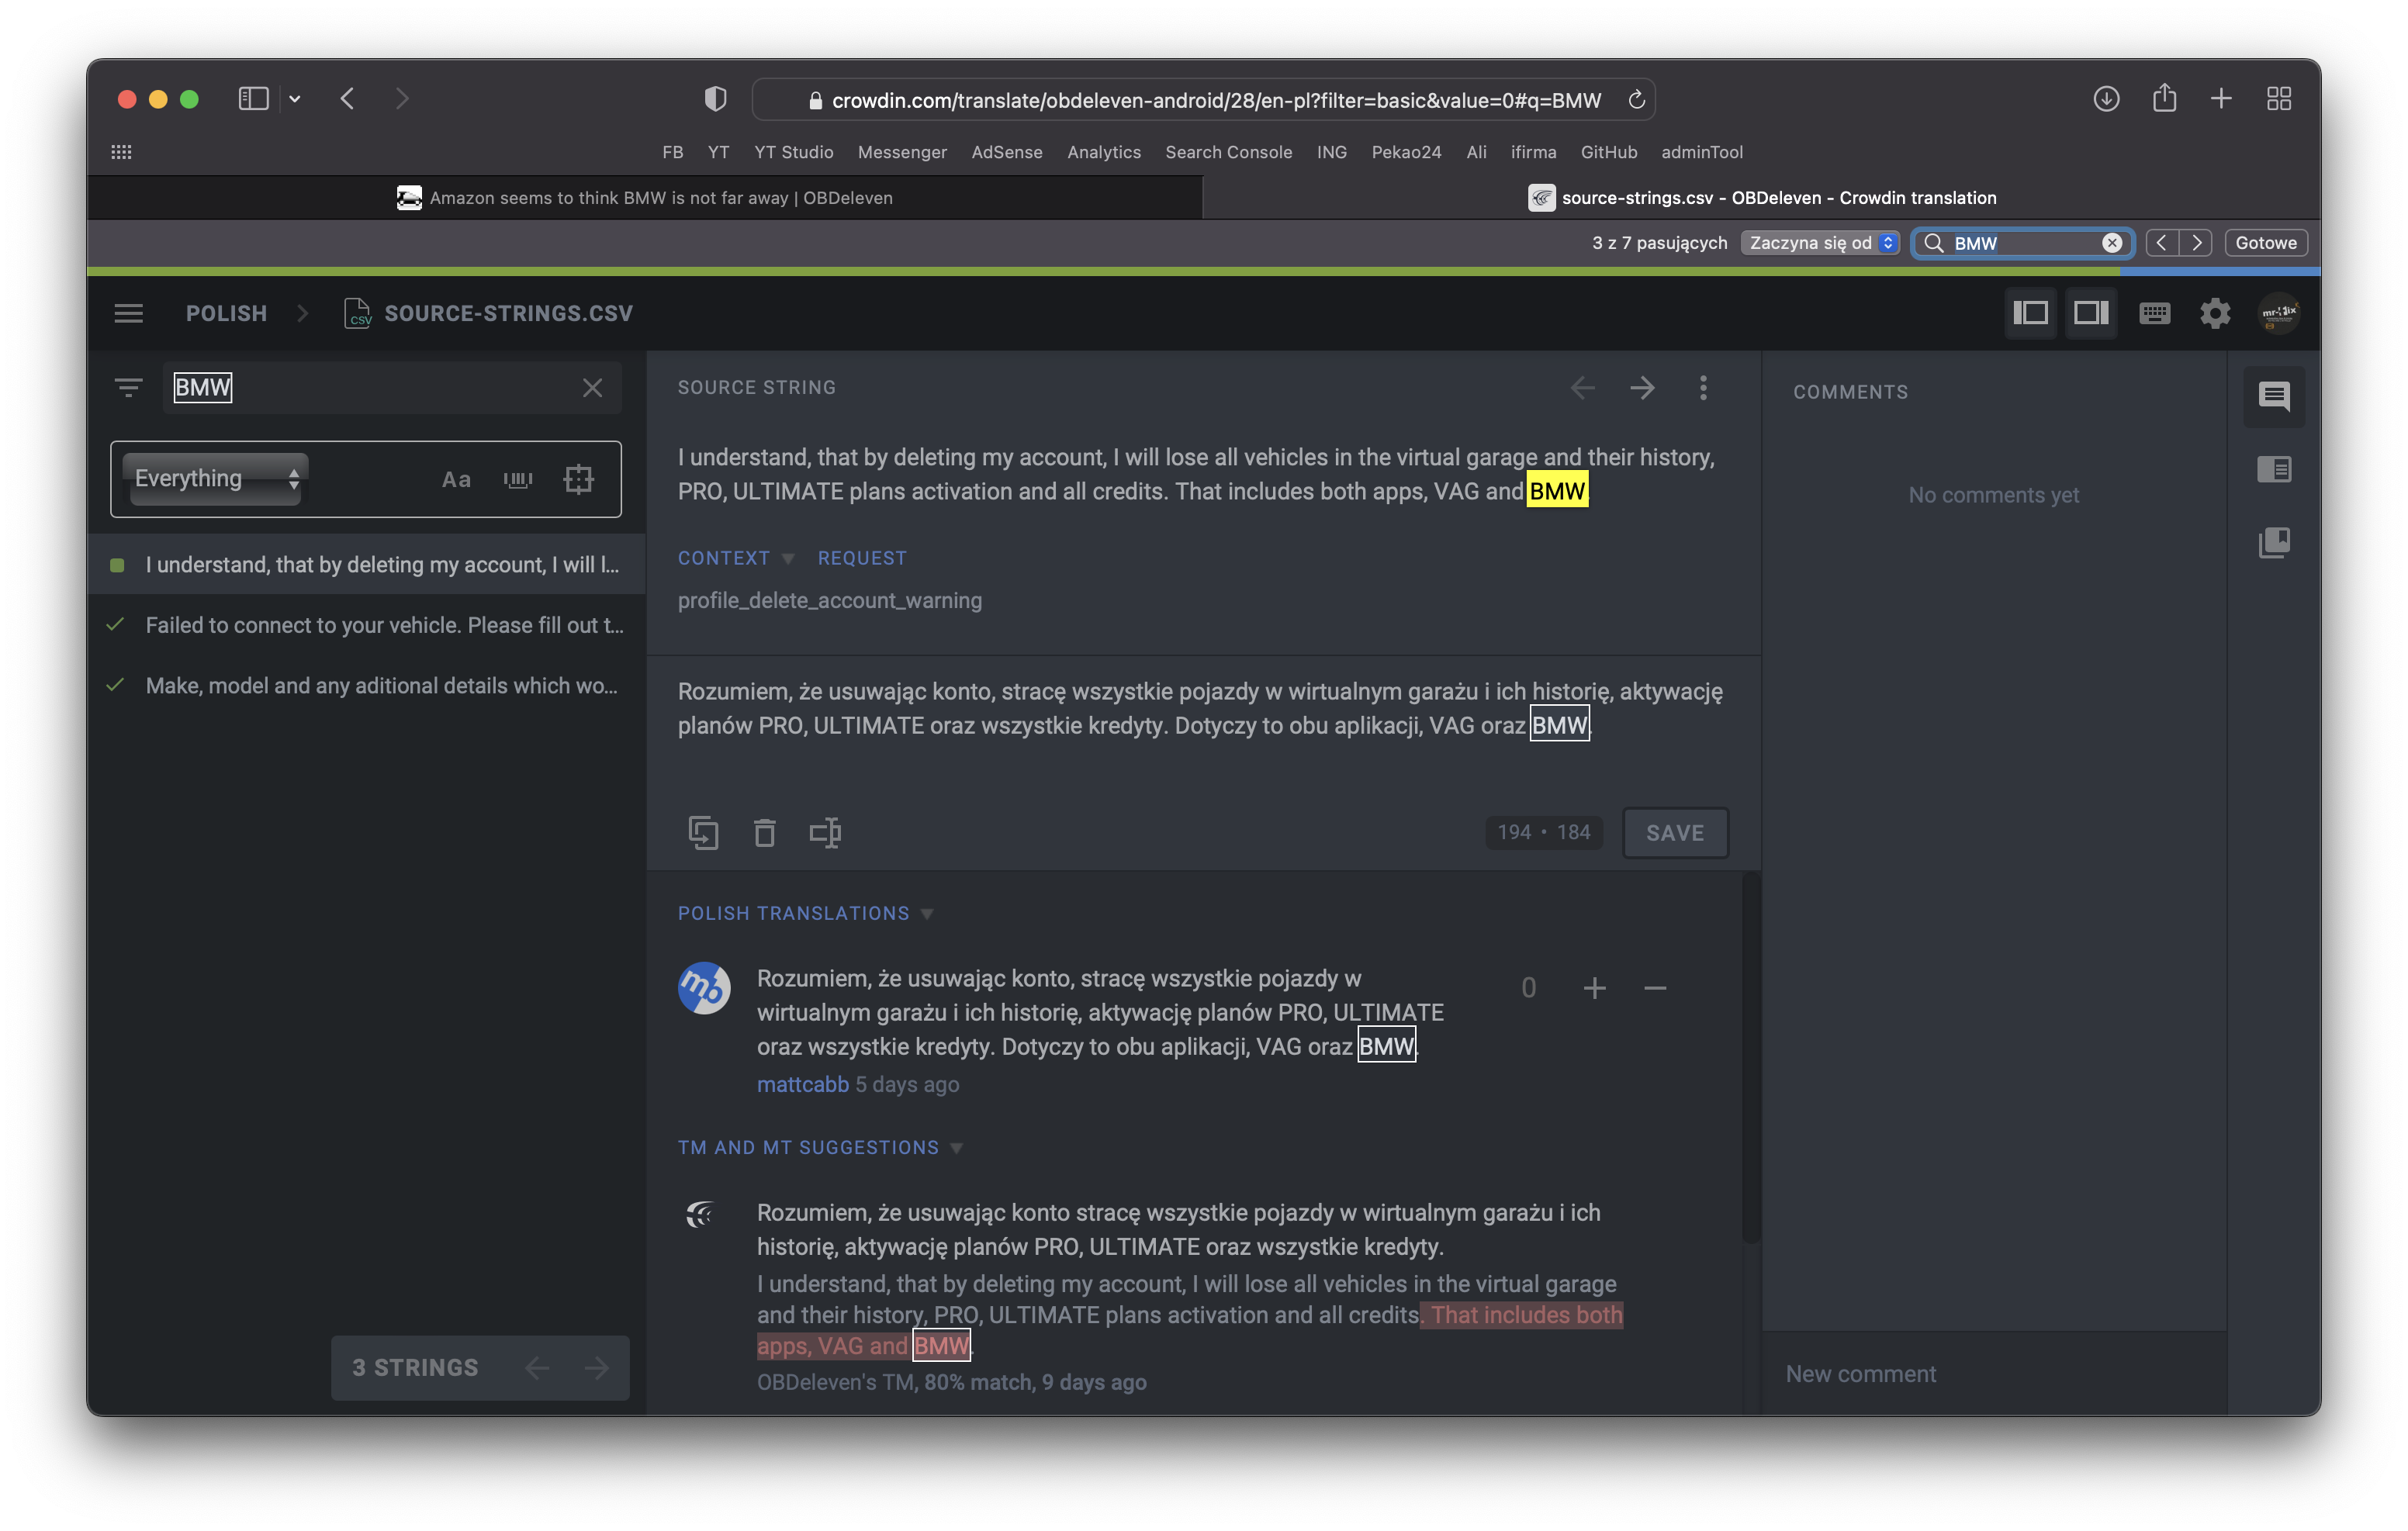
Task: Collapse the TM and MT Suggestions section
Action: pos(820,1147)
